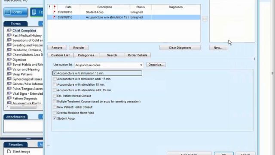The width and height of the screenshot is (275, 155).
Task: Click the form icon beside Pulse/Tongue Assessment
Action: click(x=9, y=89)
